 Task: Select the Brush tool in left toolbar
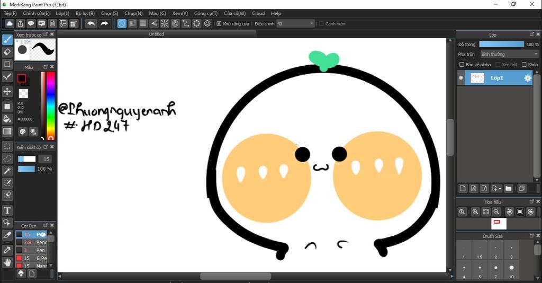pyautogui.click(x=7, y=40)
